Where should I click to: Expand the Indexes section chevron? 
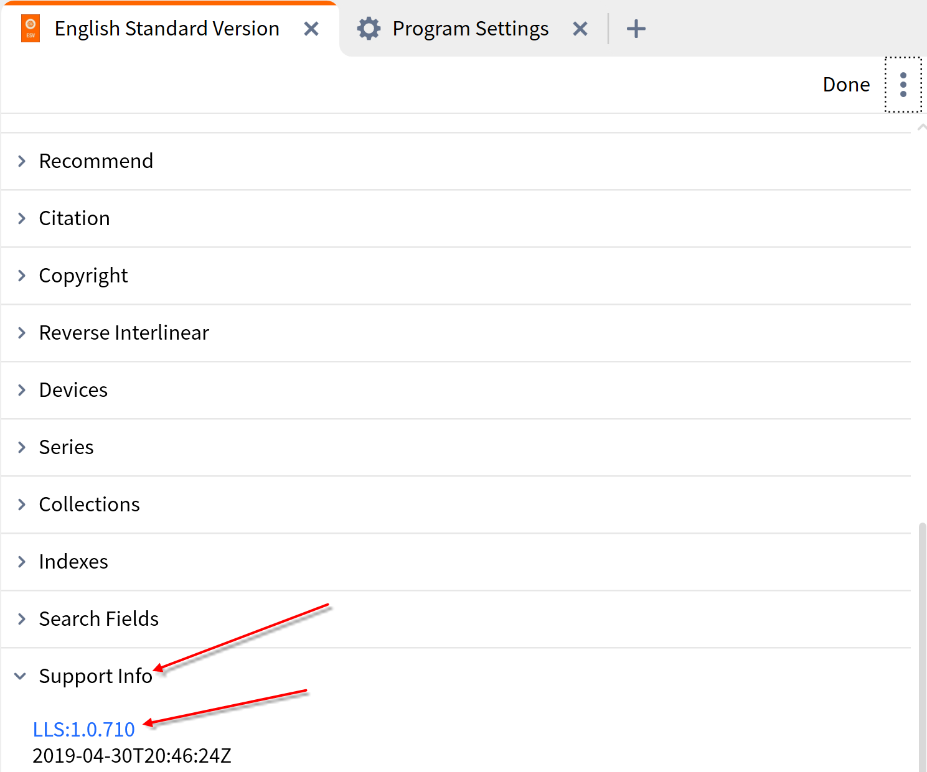tap(22, 562)
